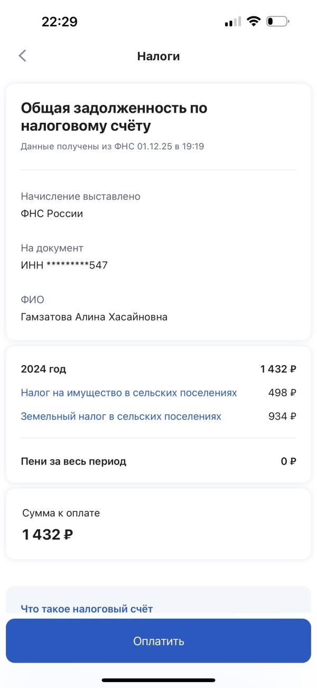Viewport: 317px width, 688px height.
Task: Tap the Wi-Fi status icon
Action: click(x=254, y=22)
